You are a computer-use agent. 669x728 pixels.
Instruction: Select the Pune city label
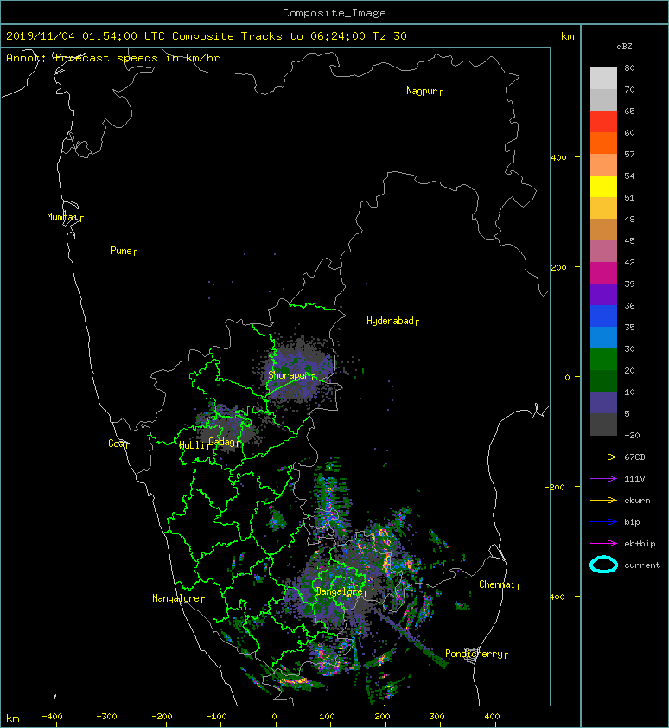(x=121, y=251)
